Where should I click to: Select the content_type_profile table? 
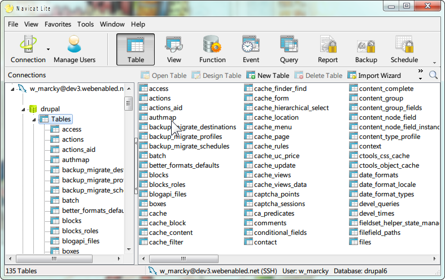point(385,137)
